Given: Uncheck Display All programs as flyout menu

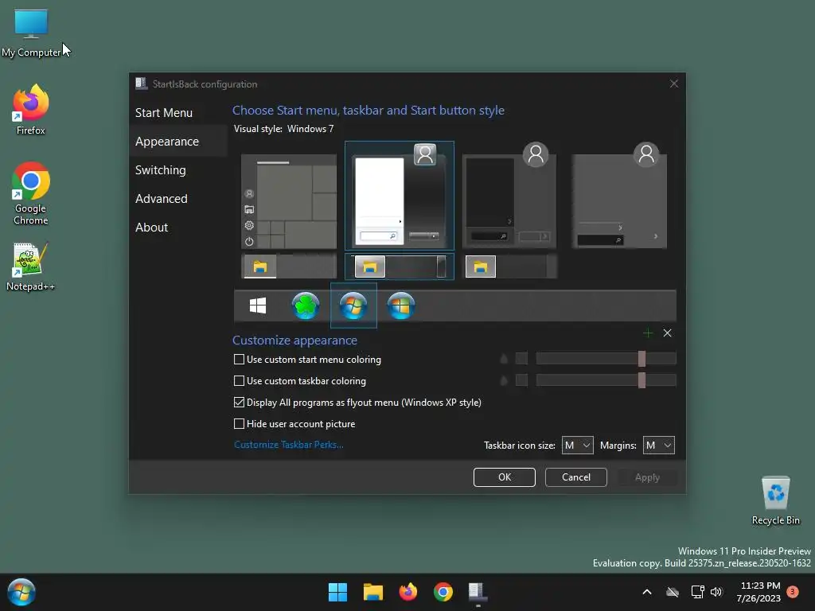Looking at the screenshot, I should [357, 402].
